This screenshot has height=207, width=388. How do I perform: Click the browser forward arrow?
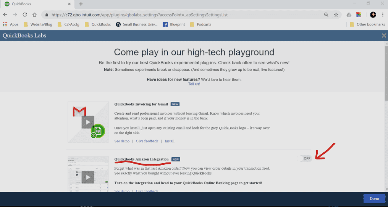point(15,15)
